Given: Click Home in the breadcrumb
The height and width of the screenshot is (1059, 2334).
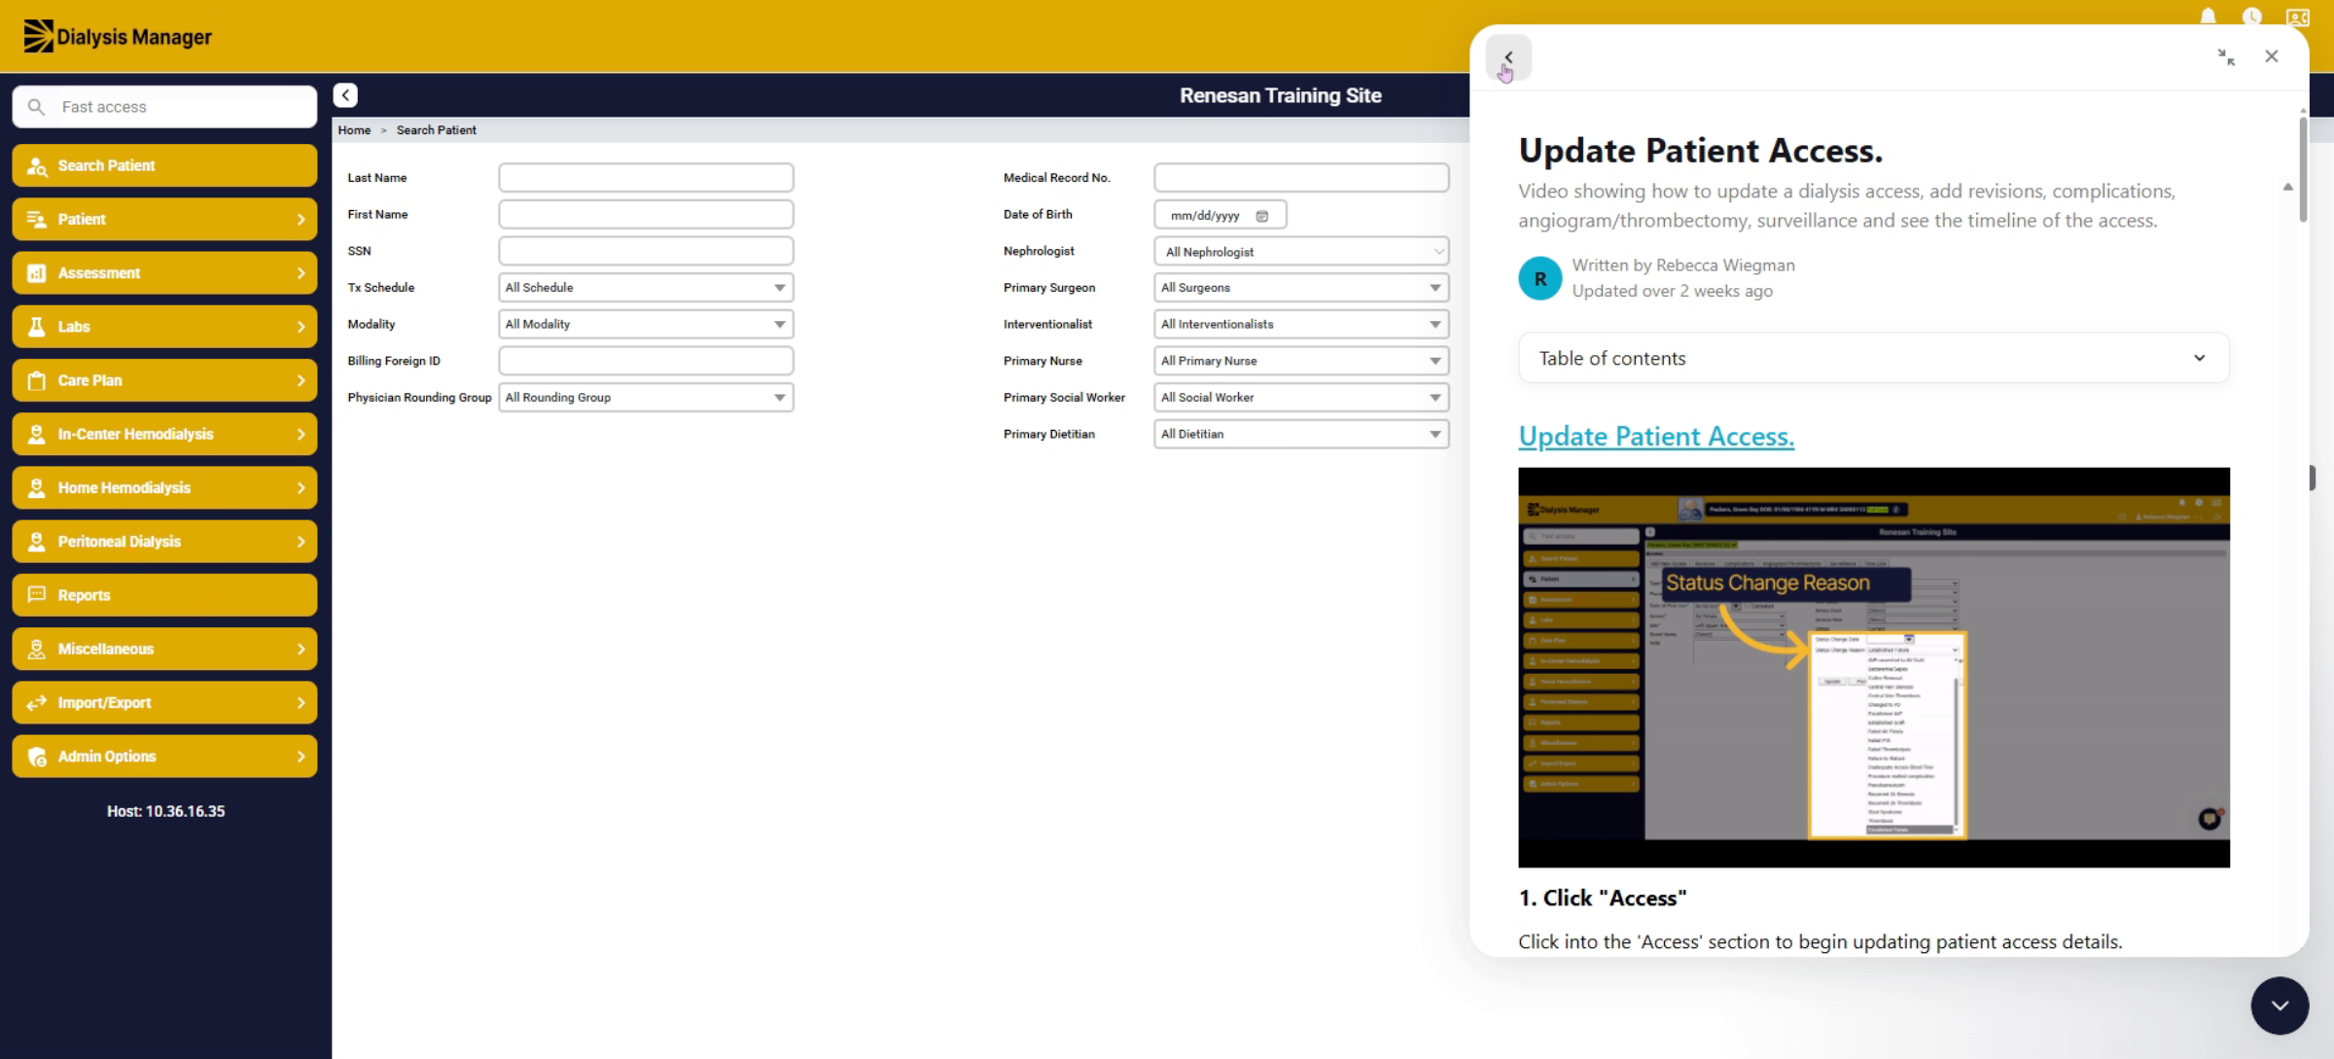Looking at the screenshot, I should 354,130.
